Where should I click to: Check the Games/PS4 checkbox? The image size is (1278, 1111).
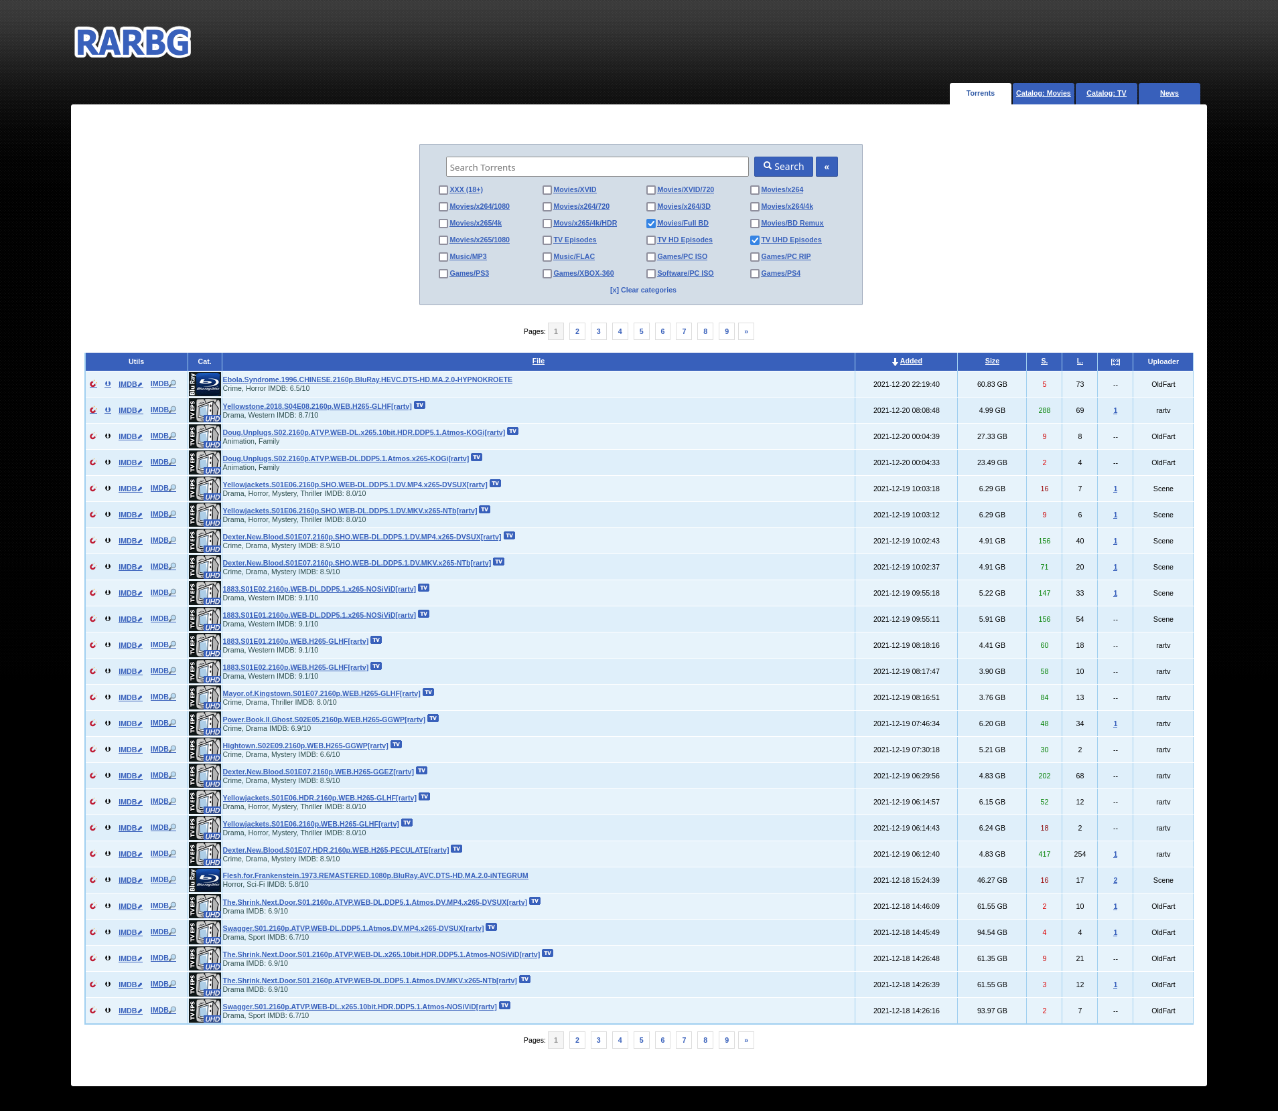click(x=754, y=274)
